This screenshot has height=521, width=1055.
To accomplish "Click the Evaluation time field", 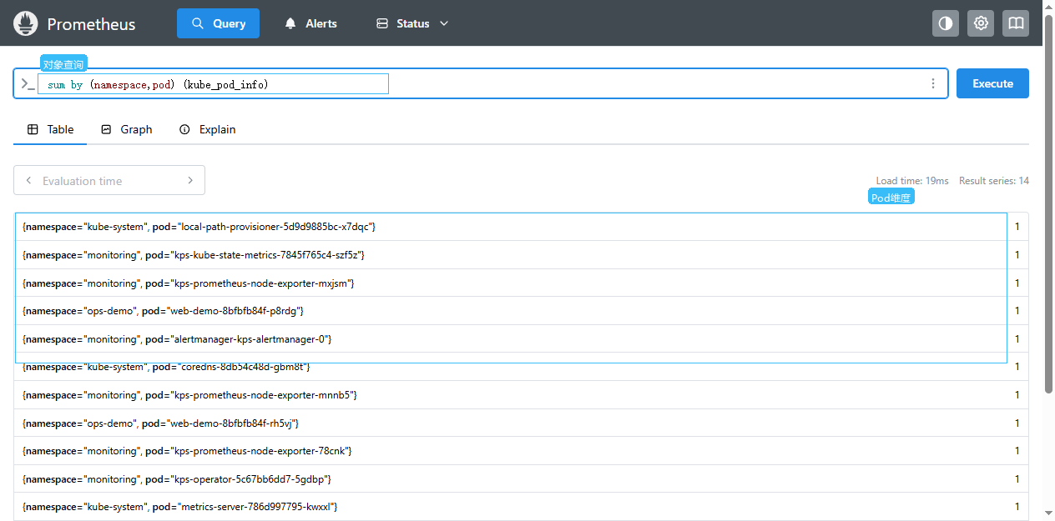I will 109,181.
